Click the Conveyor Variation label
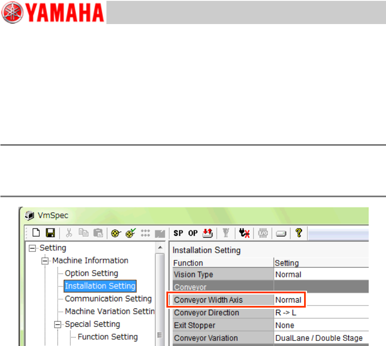This screenshot has height=346, width=386. (206, 338)
